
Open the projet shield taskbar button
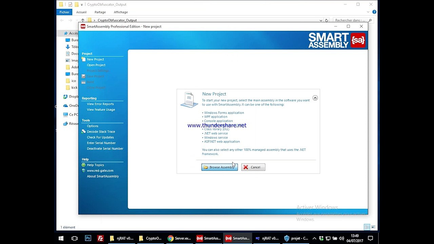[296, 238]
